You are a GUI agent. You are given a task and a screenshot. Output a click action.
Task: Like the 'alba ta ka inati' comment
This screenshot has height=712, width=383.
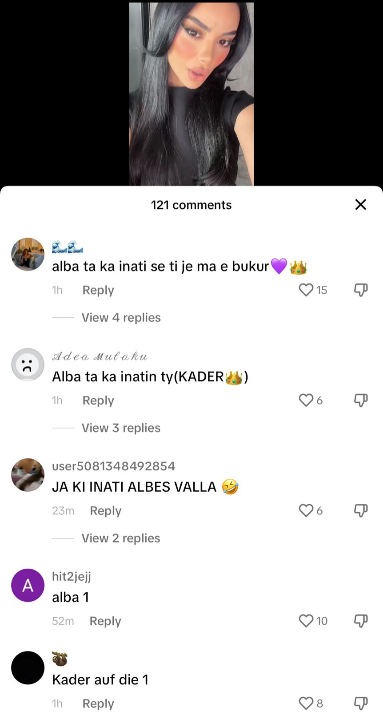[306, 290]
